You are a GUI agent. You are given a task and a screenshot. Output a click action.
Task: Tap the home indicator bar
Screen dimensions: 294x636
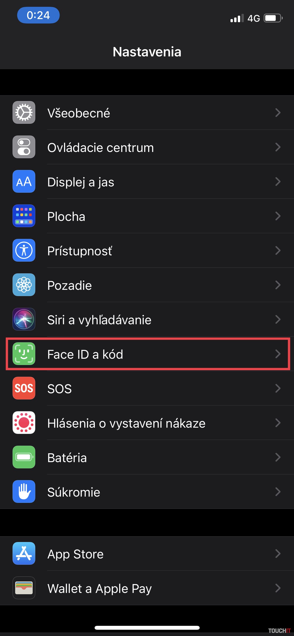click(x=147, y=628)
